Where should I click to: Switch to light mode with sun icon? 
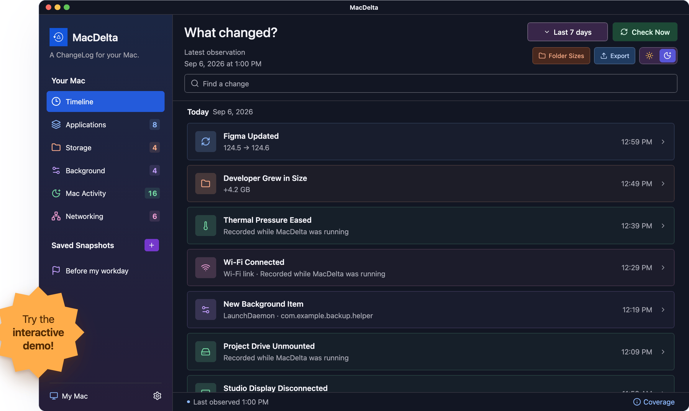click(649, 56)
